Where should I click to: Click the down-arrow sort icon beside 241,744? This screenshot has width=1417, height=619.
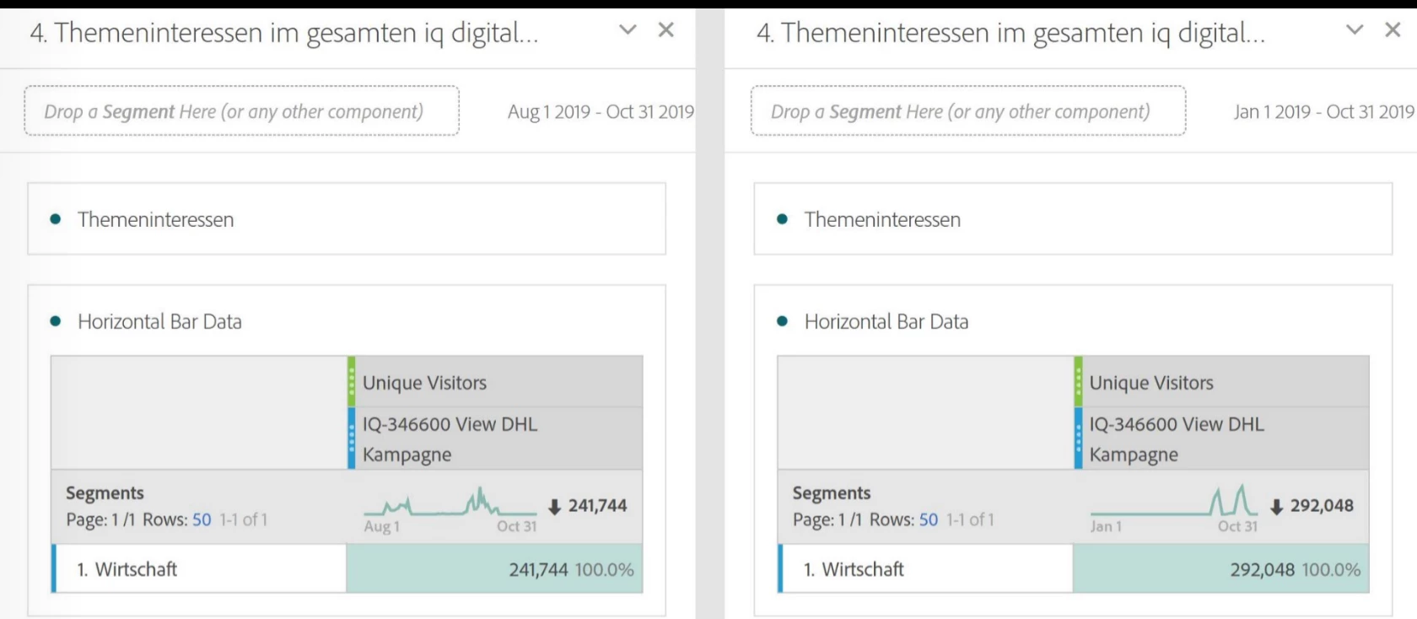point(554,507)
